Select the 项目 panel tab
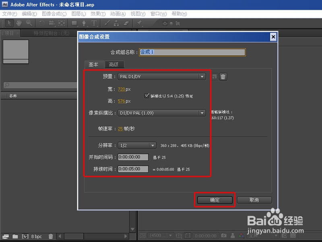This screenshot has width=322, height=242. coord(10,33)
